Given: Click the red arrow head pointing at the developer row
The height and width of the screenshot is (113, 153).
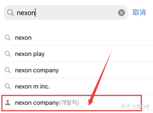Looking at the screenshot, I should [x=91, y=101].
